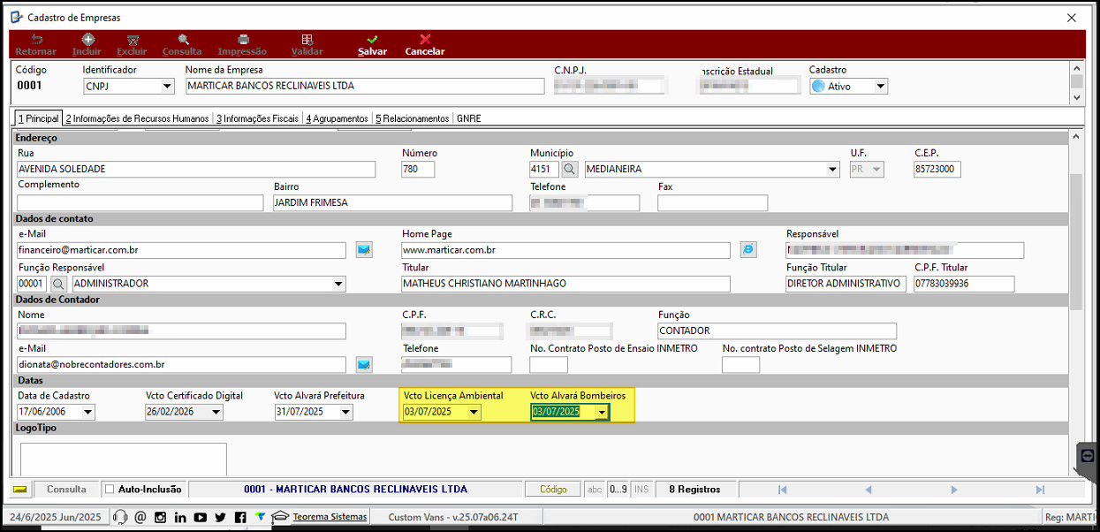Click the Cancelar red X icon
The width and height of the screenshot is (1100, 532).
(x=425, y=40)
